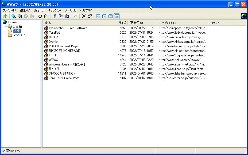Click the Internet globe tree icon
The height and width of the screenshot is (155, 248).
[5, 22]
